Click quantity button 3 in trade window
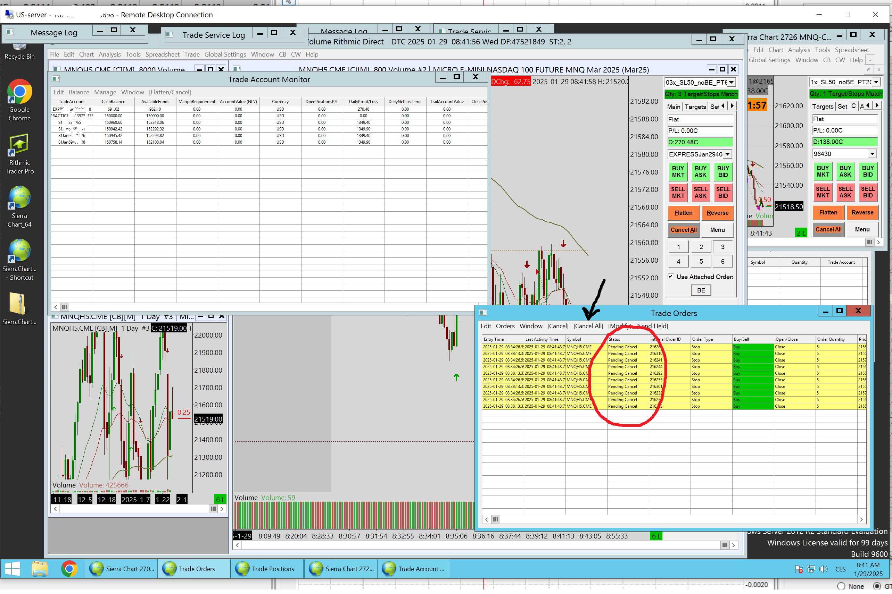Image resolution: width=892 pixels, height=594 pixels. pos(722,247)
